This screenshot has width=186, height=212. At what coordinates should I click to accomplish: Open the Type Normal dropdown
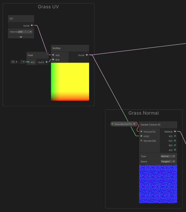pos(168,156)
